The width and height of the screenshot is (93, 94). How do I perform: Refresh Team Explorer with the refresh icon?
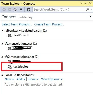[x=29, y=10]
